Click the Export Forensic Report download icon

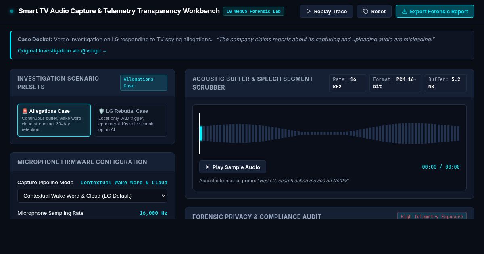pyautogui.click(x=405, y=11)
